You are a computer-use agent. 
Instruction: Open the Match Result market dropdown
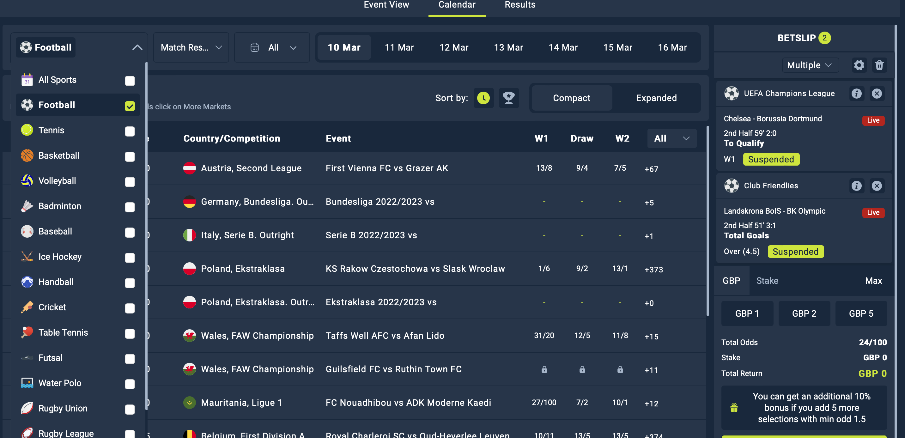click(x=191, y=47)
